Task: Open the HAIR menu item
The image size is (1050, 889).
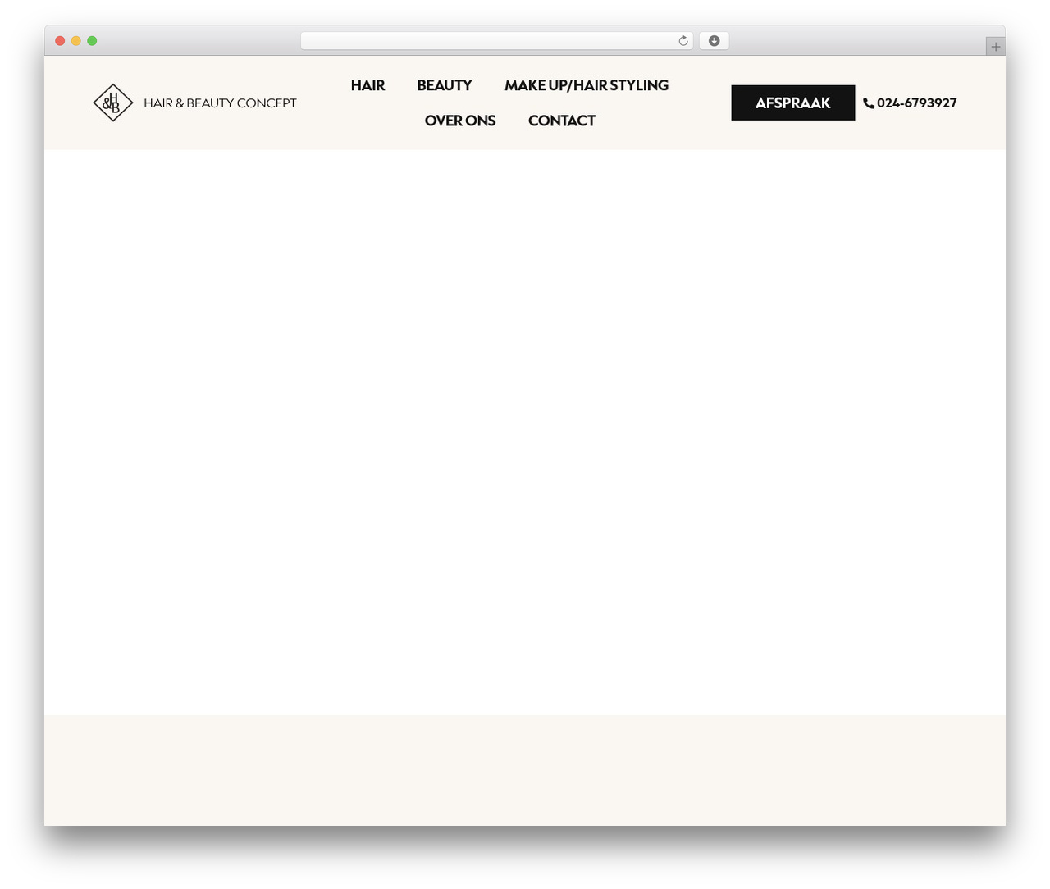Action: 367,85
